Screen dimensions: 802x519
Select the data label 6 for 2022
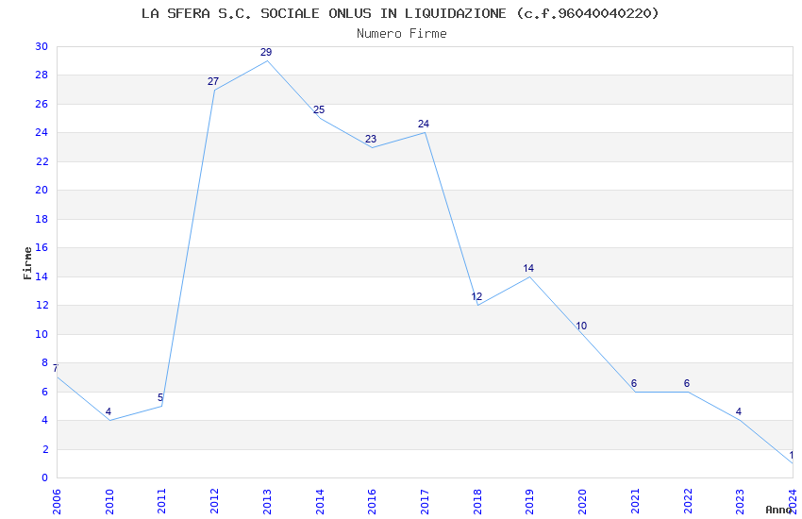(x=687, y=383)
